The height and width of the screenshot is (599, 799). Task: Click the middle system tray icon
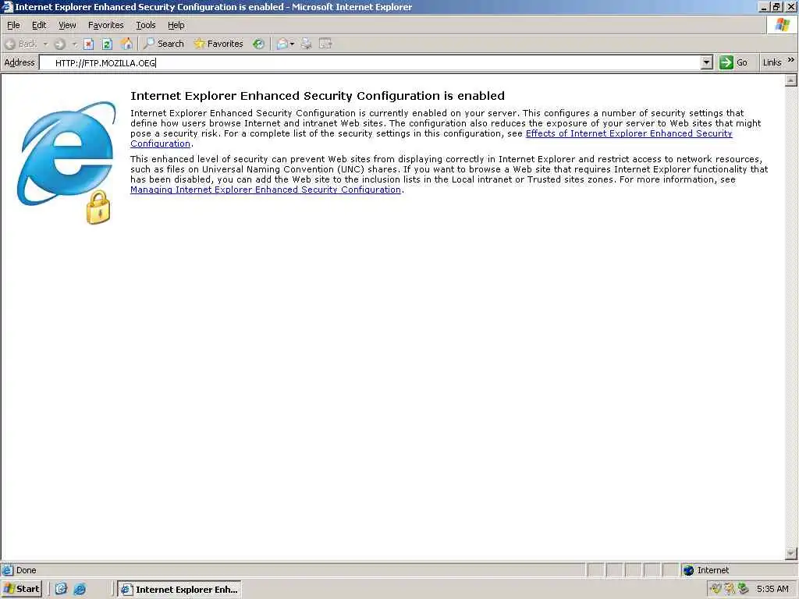coord(730,589)
